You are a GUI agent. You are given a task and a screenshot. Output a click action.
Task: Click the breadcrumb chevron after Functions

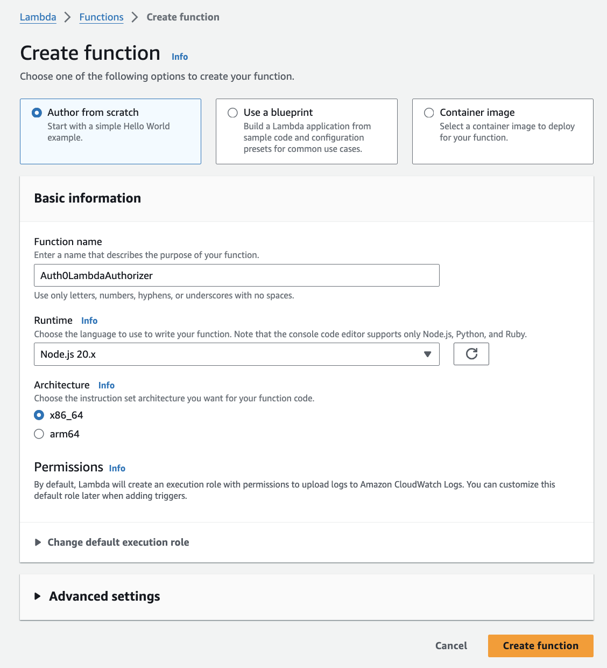[x=135, y=17]
